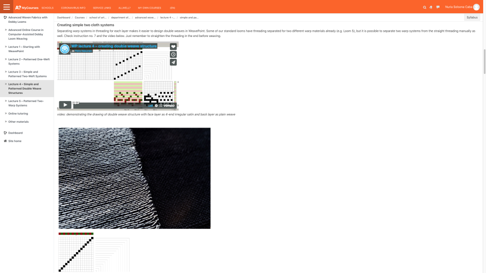This screenshot has height=273, width=486.
Task: Toggle fullscreen on the Vimeo player
Action: (x=160, y=105)
